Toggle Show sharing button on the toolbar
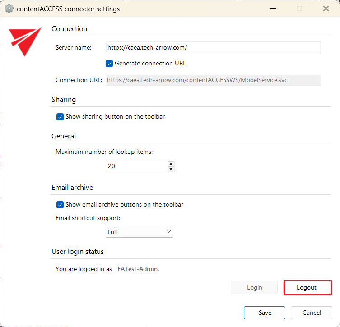The width and height of the screenshot is (340, 327). (60, 117)
